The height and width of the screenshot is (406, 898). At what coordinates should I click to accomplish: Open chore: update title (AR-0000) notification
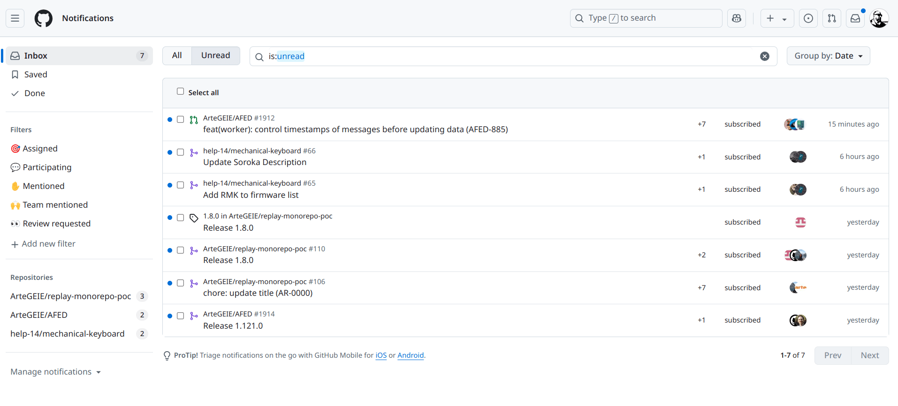[258, 293]
